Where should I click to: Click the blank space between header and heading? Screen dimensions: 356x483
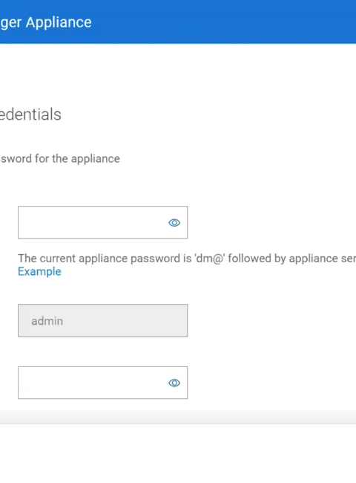pyautogui.click(x=178, y=74)
